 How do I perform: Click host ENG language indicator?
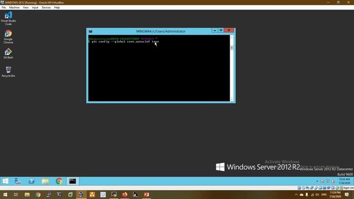coord(324,195)
